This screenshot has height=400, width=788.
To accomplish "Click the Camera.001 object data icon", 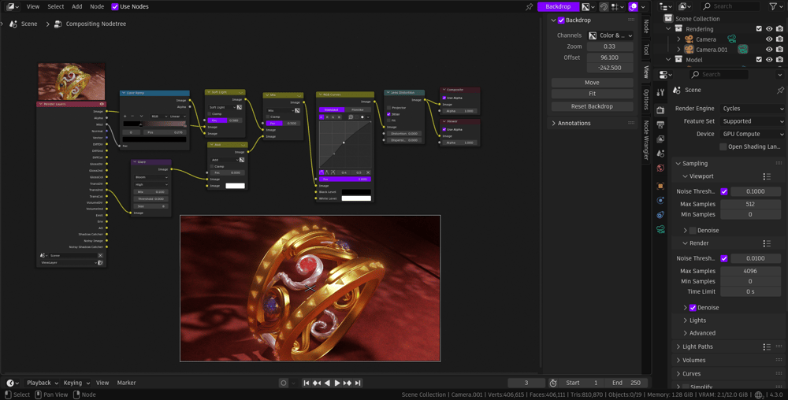I will coord(742,49).
